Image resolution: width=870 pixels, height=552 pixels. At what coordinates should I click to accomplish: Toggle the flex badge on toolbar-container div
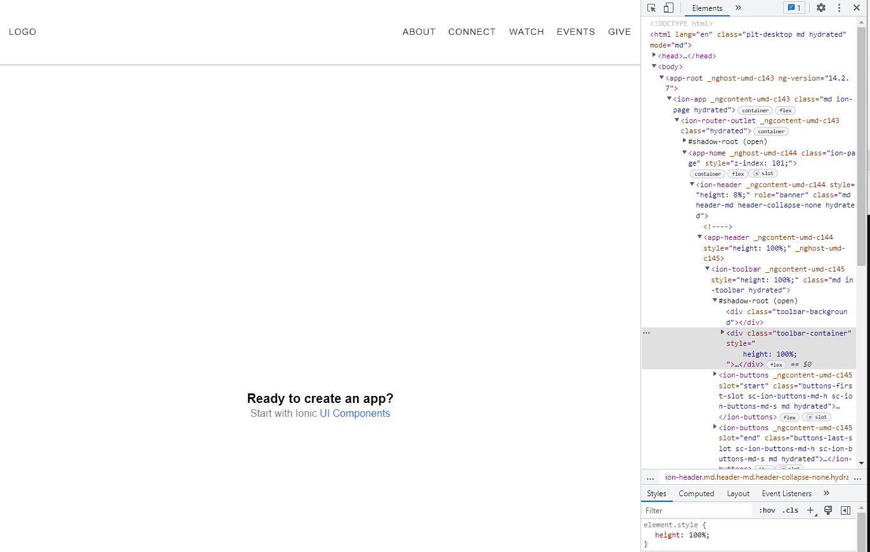[776, 365]
